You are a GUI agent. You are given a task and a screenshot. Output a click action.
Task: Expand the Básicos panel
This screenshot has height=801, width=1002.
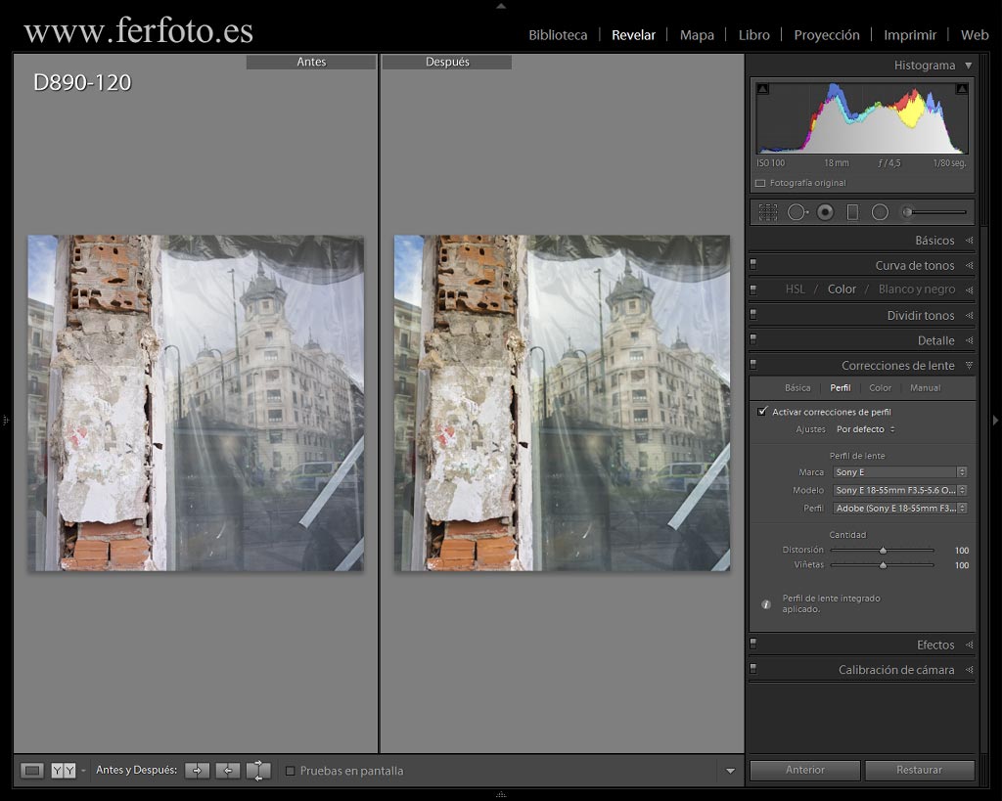click(x=970, y=241)
